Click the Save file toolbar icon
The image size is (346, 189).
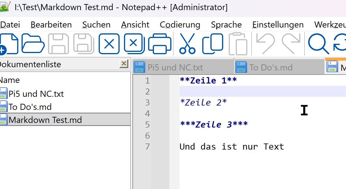click(x=58, y=44)
